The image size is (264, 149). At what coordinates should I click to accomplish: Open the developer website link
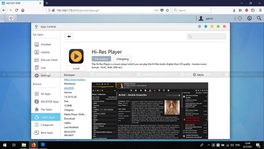coord(75,79)
